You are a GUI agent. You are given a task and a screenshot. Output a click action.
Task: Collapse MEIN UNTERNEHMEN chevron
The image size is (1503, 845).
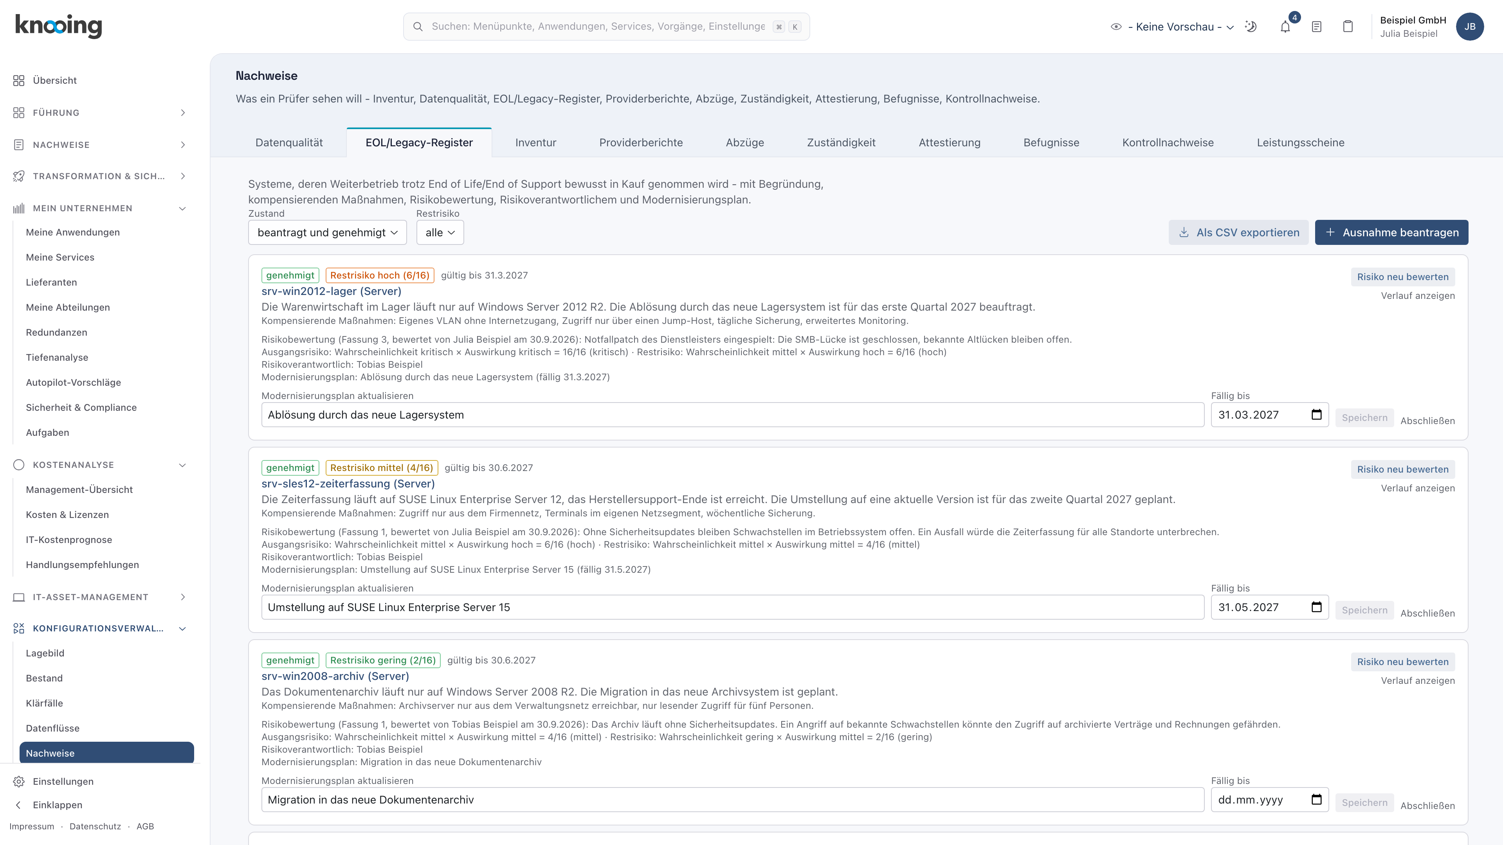pos(183,208)
